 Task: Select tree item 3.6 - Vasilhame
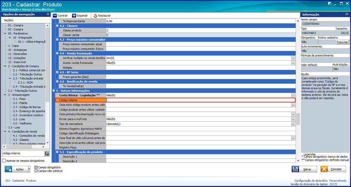click(22, 123)
